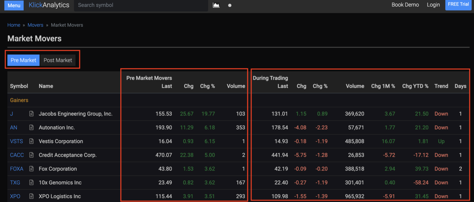Open the Menu button
This screenshot has width=474, height=202.
click(x=14, y=6)
